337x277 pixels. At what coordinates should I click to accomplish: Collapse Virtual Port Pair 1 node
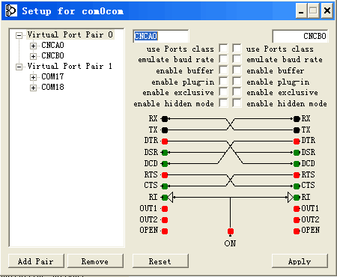[x=19, y=67]
